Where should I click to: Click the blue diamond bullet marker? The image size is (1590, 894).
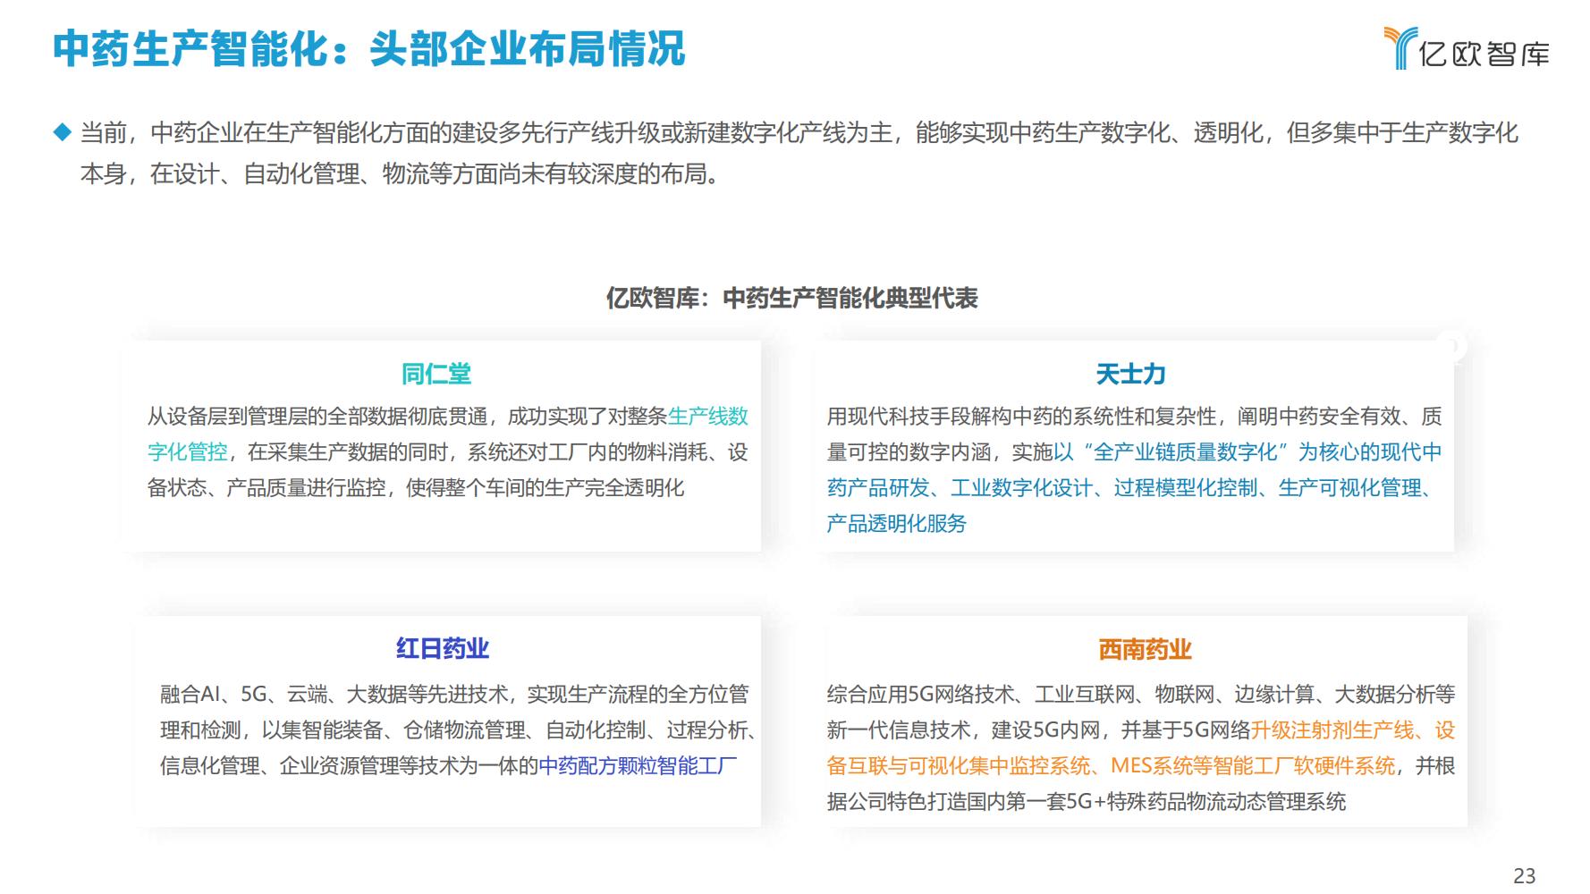(x=62, y=132)
